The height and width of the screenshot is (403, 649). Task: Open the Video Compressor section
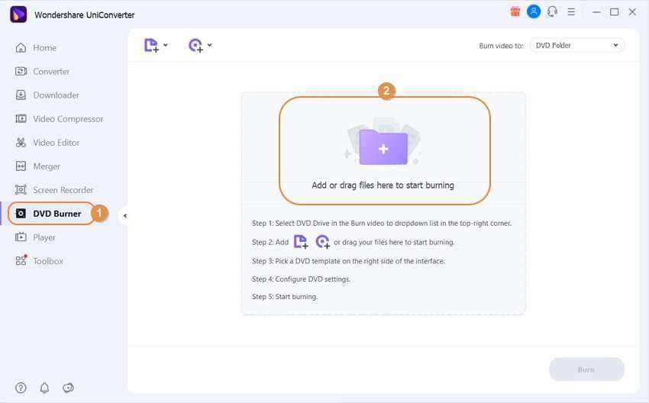[68, 119]
